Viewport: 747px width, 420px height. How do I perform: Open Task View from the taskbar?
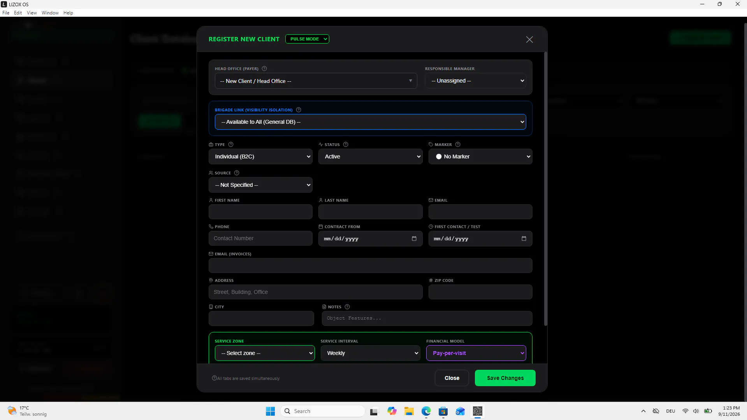pyautogui.click(x=374, y=411)
